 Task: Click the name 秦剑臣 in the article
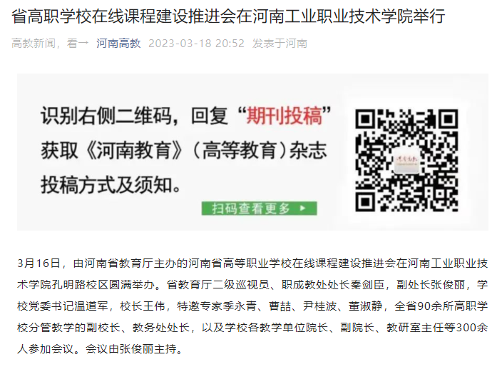pyautogui.click(x=367, y=284)
